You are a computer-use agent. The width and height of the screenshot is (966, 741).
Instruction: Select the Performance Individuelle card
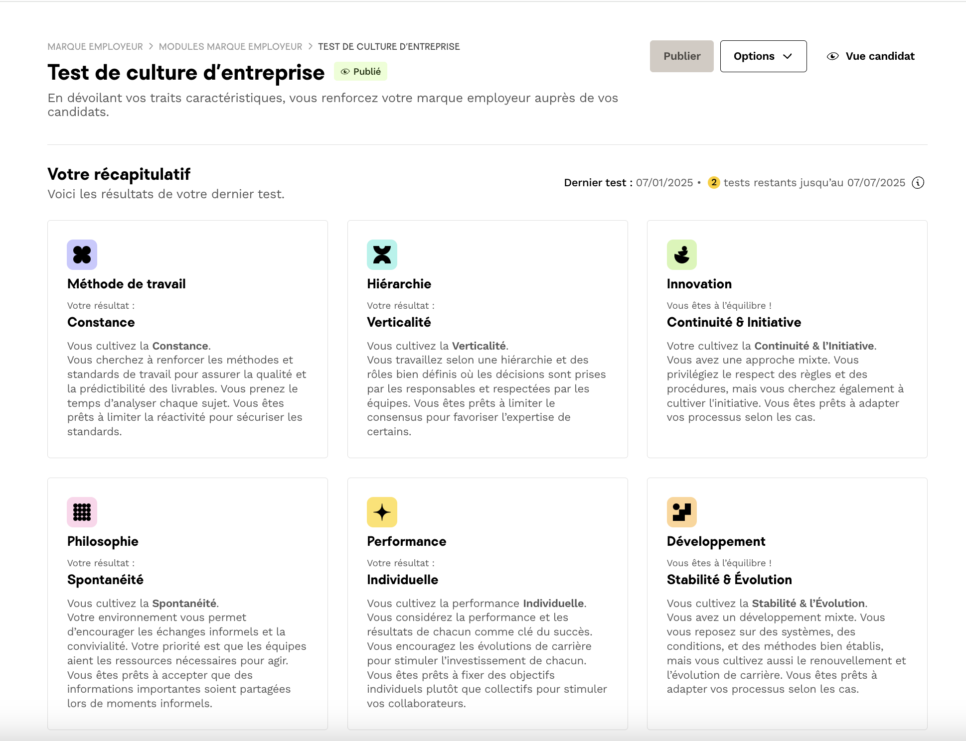pos(487,604)
